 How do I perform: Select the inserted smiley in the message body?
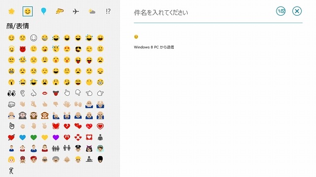pyautogui.click(x=136, y=37)
